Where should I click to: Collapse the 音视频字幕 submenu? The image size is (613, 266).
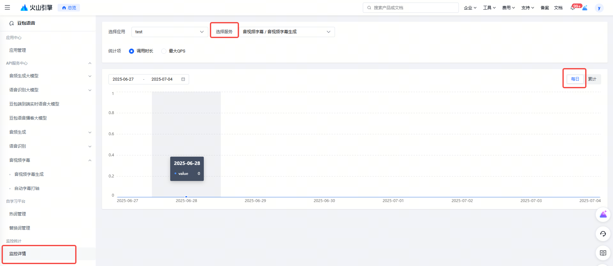(x=90, y=160)
